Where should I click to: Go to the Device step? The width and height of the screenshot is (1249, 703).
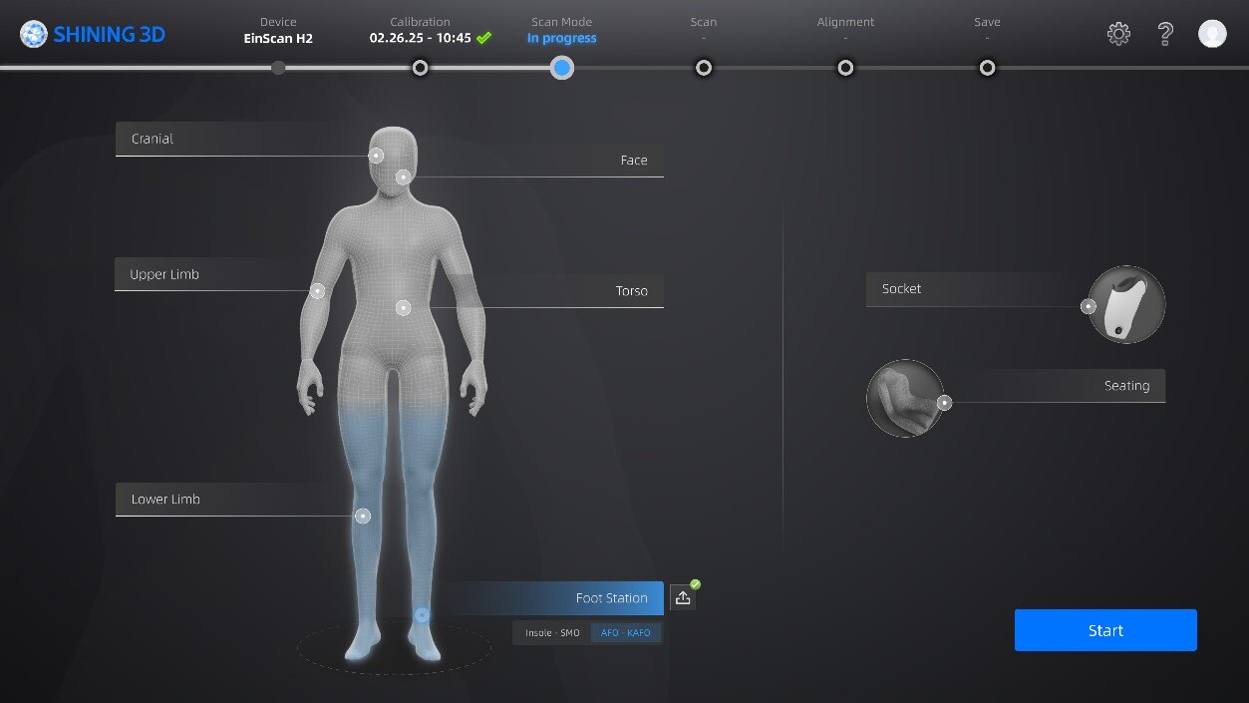pyautogui.click(x=278, y=68)
